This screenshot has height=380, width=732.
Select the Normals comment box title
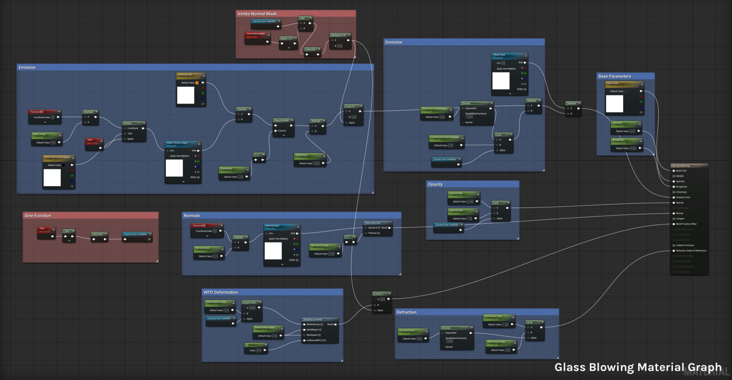[x=192, y=216]
